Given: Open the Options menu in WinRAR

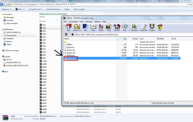Looking at the screenshot, I should [x=97, y=22].
